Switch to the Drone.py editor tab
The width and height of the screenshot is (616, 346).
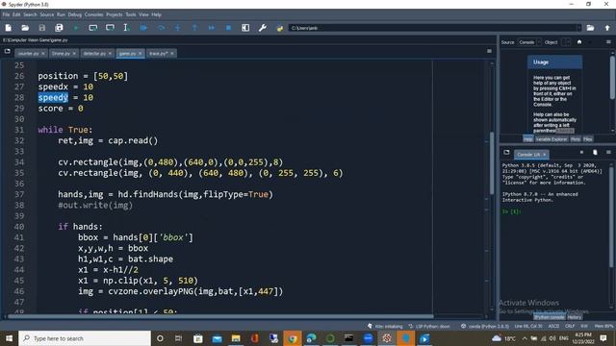coord(64,54)
